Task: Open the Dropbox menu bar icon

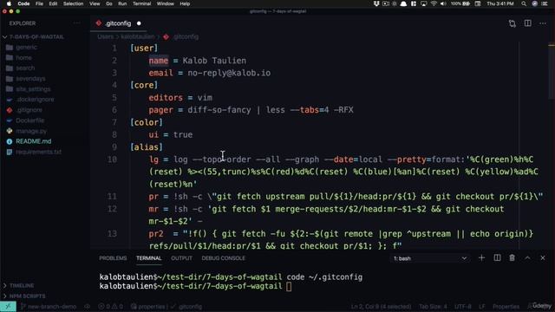Action: pos(376,3)
